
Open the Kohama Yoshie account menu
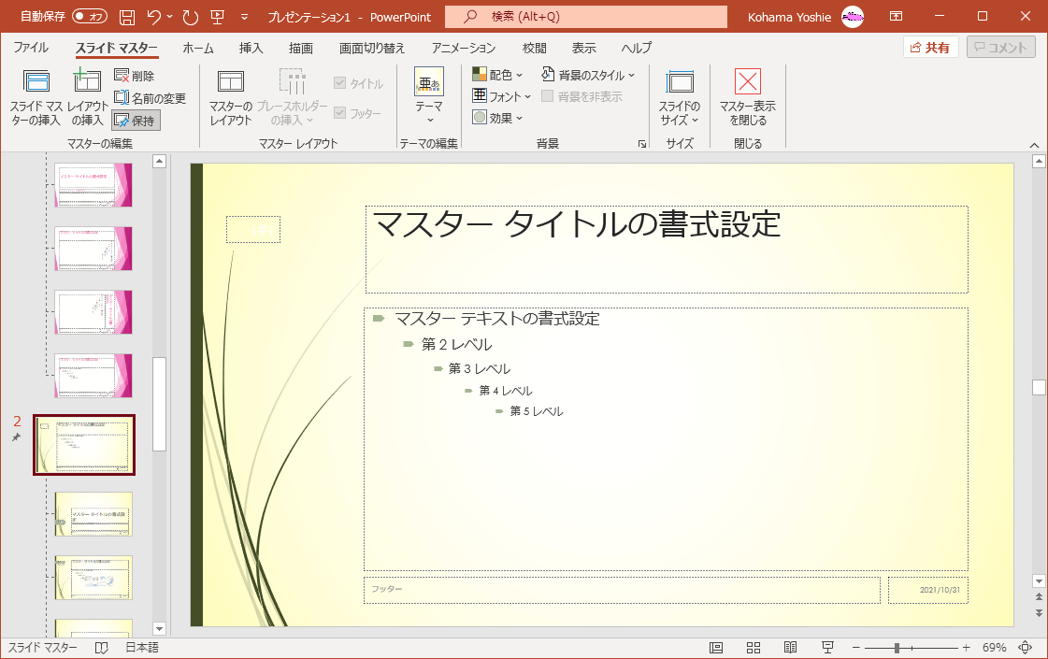coord(805,17)
